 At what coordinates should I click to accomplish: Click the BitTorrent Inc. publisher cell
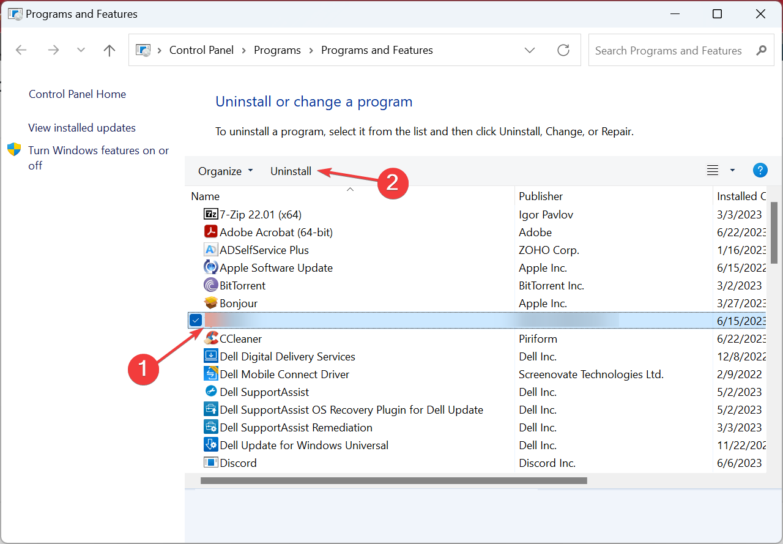point(551,286)
